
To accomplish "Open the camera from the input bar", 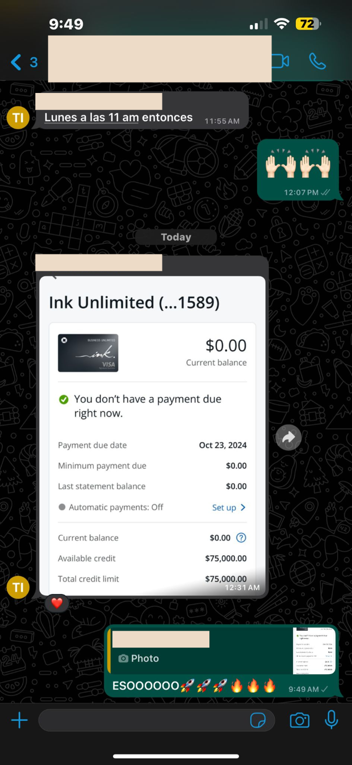I will click(300, 720).
